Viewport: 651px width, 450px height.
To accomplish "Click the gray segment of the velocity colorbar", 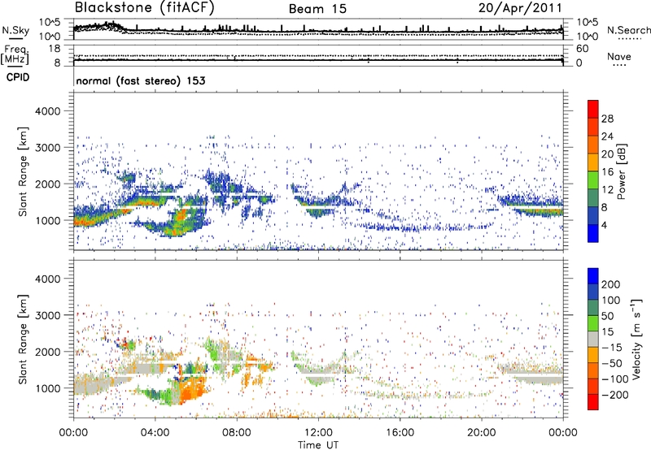I will click(593, 340).
